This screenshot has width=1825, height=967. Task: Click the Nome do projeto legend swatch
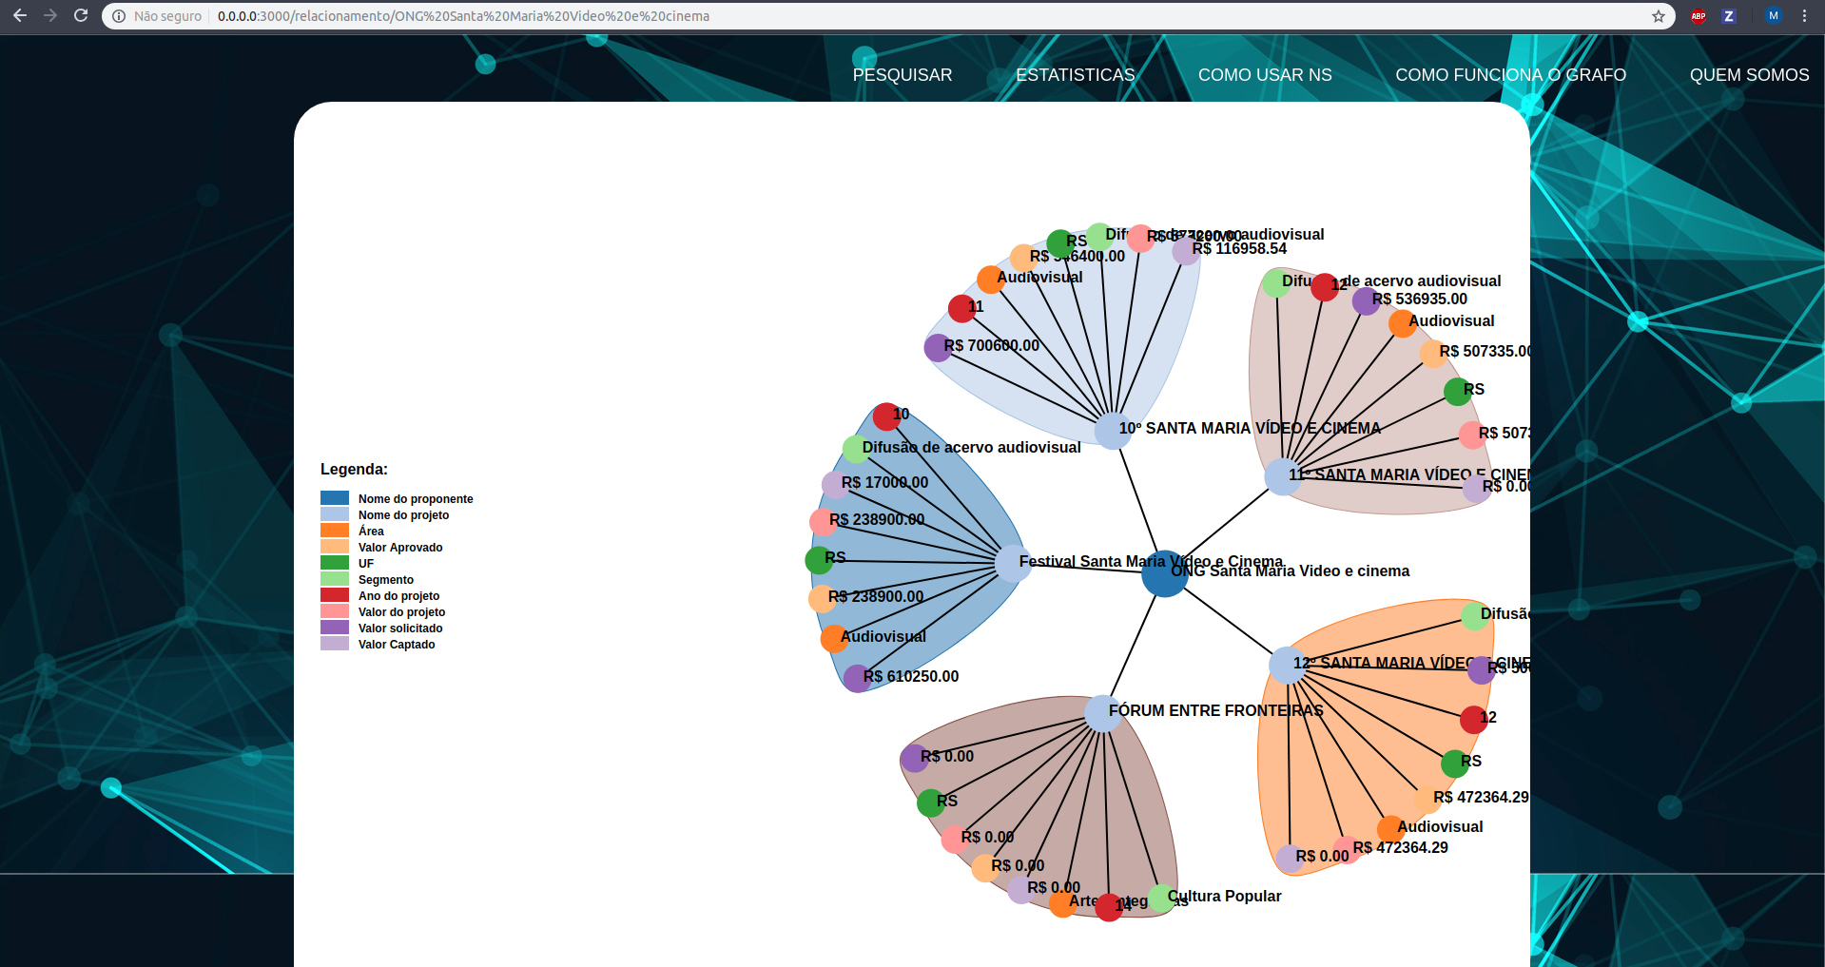point(335,514)
